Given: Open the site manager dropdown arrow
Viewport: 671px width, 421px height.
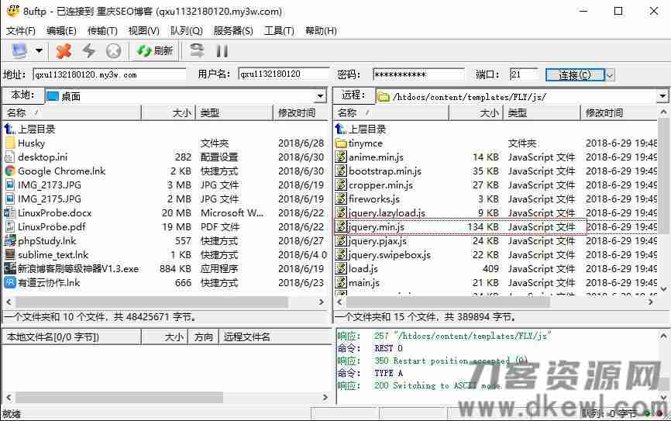Looking at the screenshot, I should (x=39, y=51).
